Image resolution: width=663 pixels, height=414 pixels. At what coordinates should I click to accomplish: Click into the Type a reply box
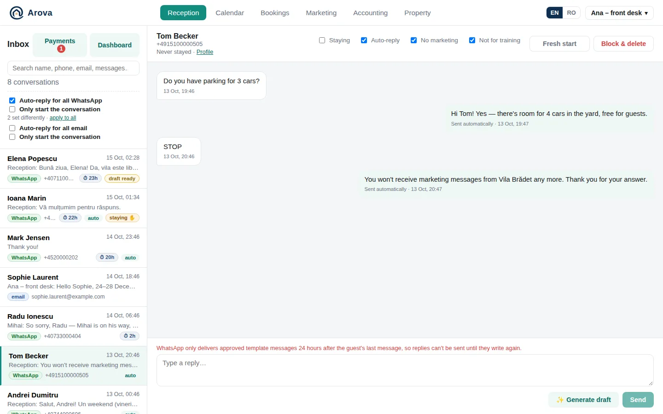coord(405,370)
